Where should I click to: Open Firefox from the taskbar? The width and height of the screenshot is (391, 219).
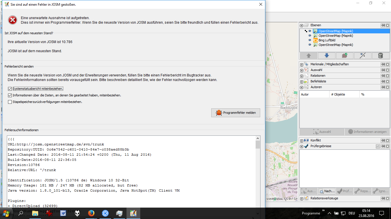(x=91, y=213)
